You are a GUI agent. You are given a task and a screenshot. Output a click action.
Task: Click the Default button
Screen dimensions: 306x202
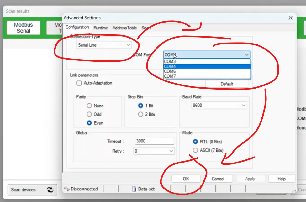[227, 84]
